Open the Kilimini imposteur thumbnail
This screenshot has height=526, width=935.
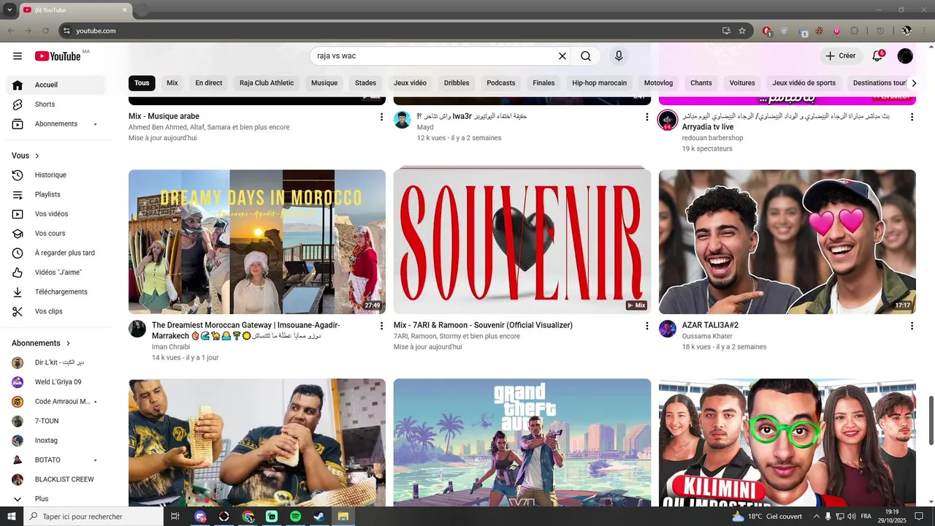tap(787, 443)
